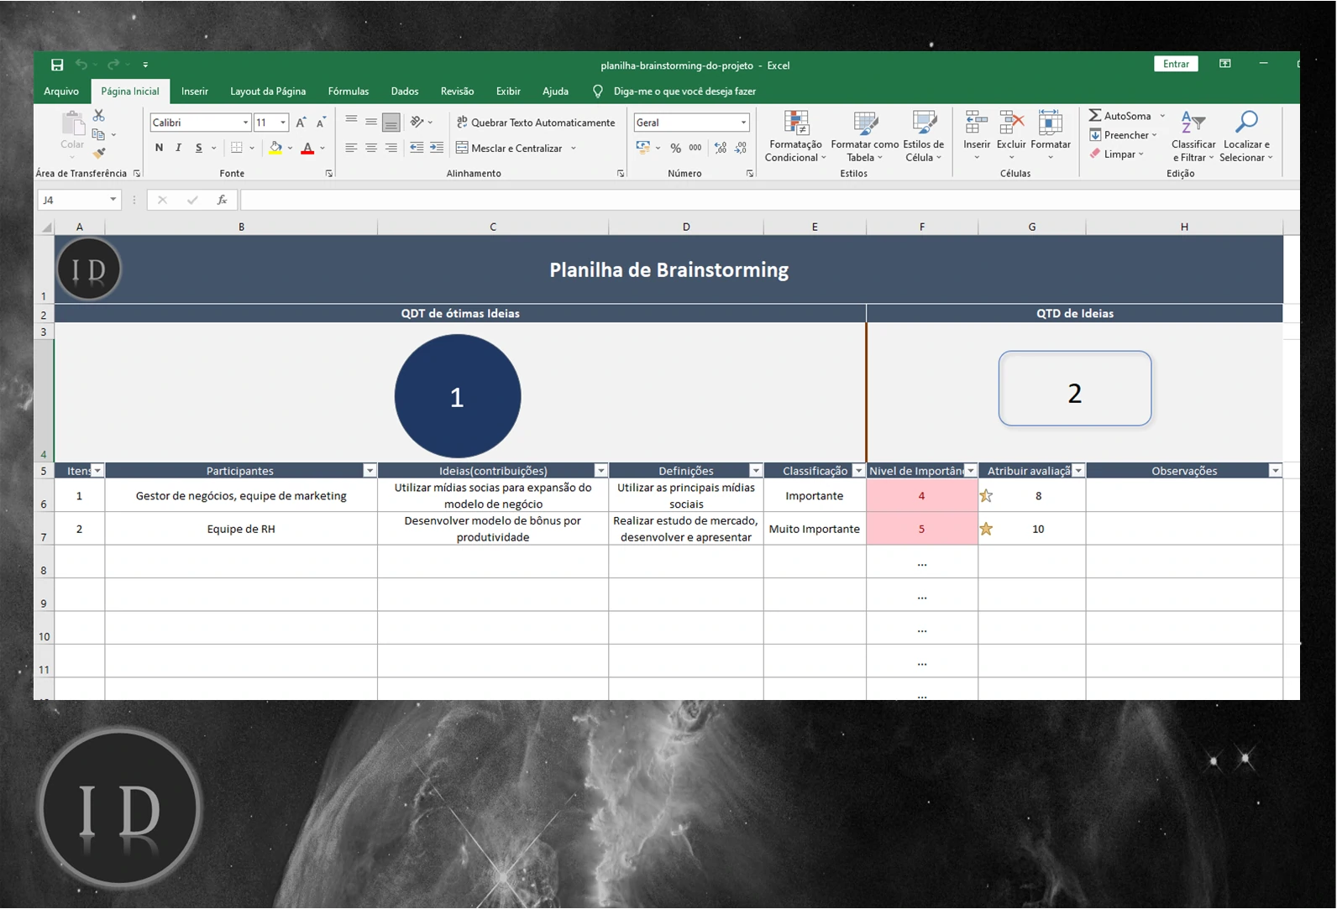
Task: Toggle bold formatting with N button
Action: coord(159,148)
